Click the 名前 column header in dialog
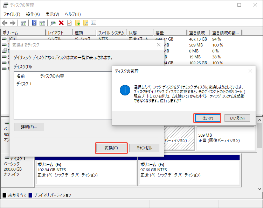This screenshot has height=208, width=263. pos(26,76)
